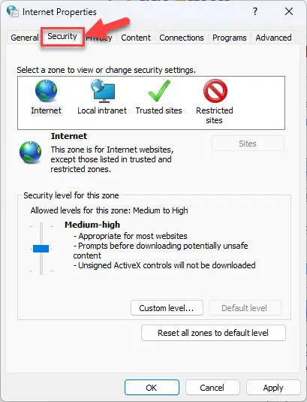307x402 pixels.
Task: Click Reset all zones to default level
Action: click(x=213, y=333)
